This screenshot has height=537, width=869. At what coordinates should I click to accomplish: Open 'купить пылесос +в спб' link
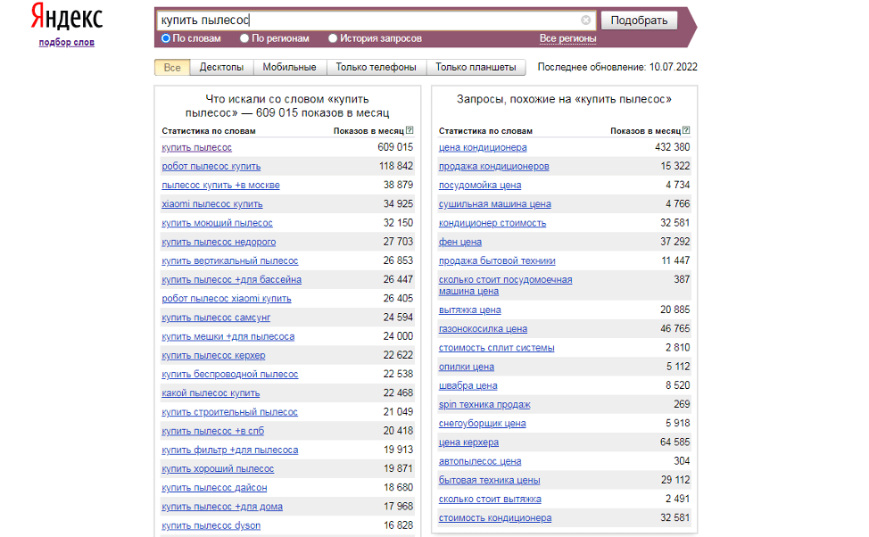click(213, 431)
